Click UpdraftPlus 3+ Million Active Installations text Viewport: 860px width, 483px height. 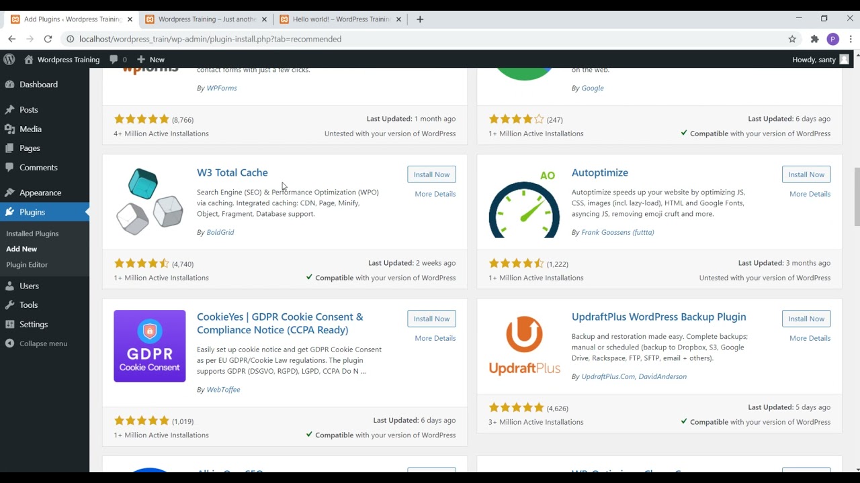pyautogui.click(x=536, y=422)
